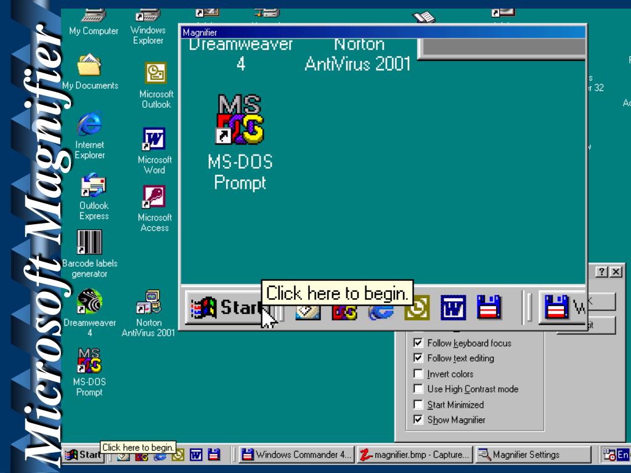Image resolution: width=631 pixels, height=473 pixels.
Task: Click the Magnifier window title bar
Action: 383,32
